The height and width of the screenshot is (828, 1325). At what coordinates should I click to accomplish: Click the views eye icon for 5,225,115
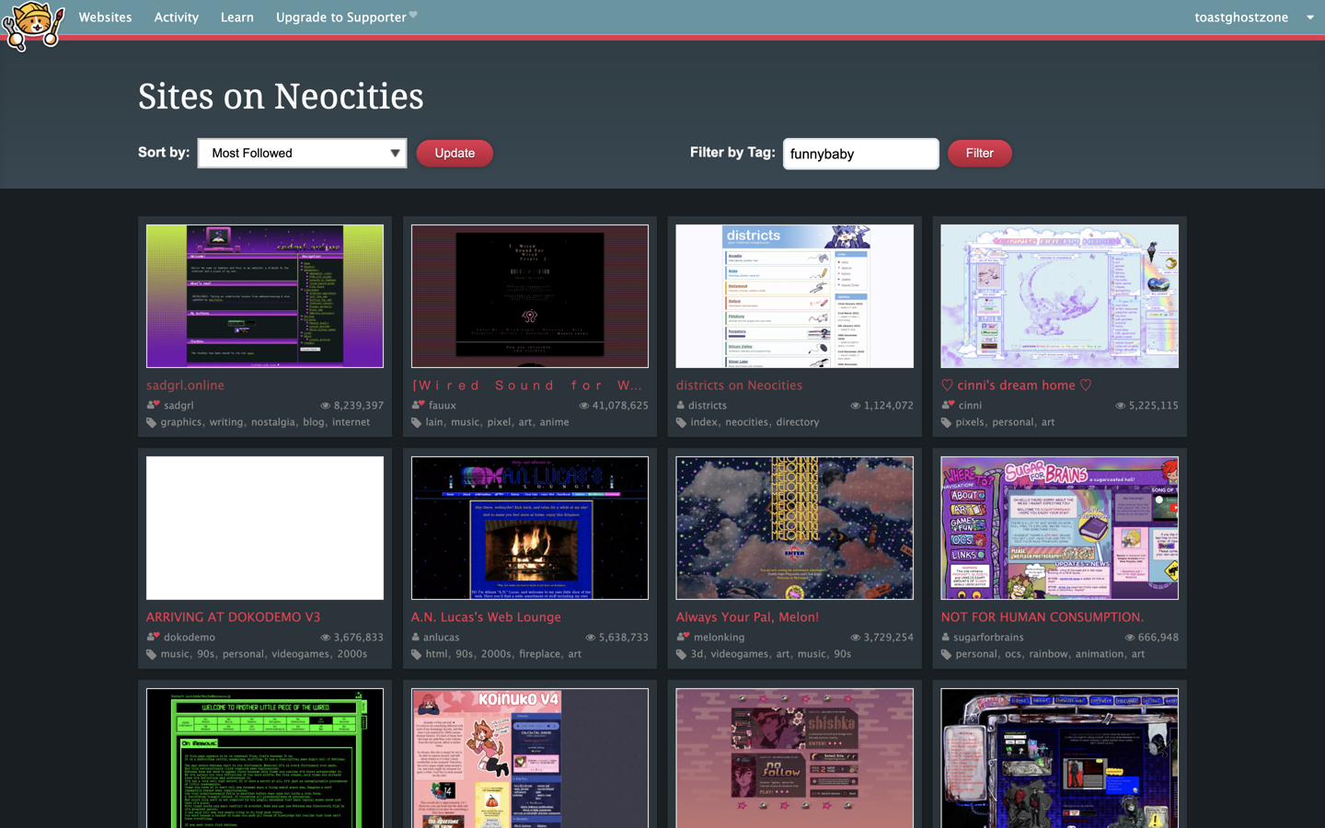click(1120, 406)
